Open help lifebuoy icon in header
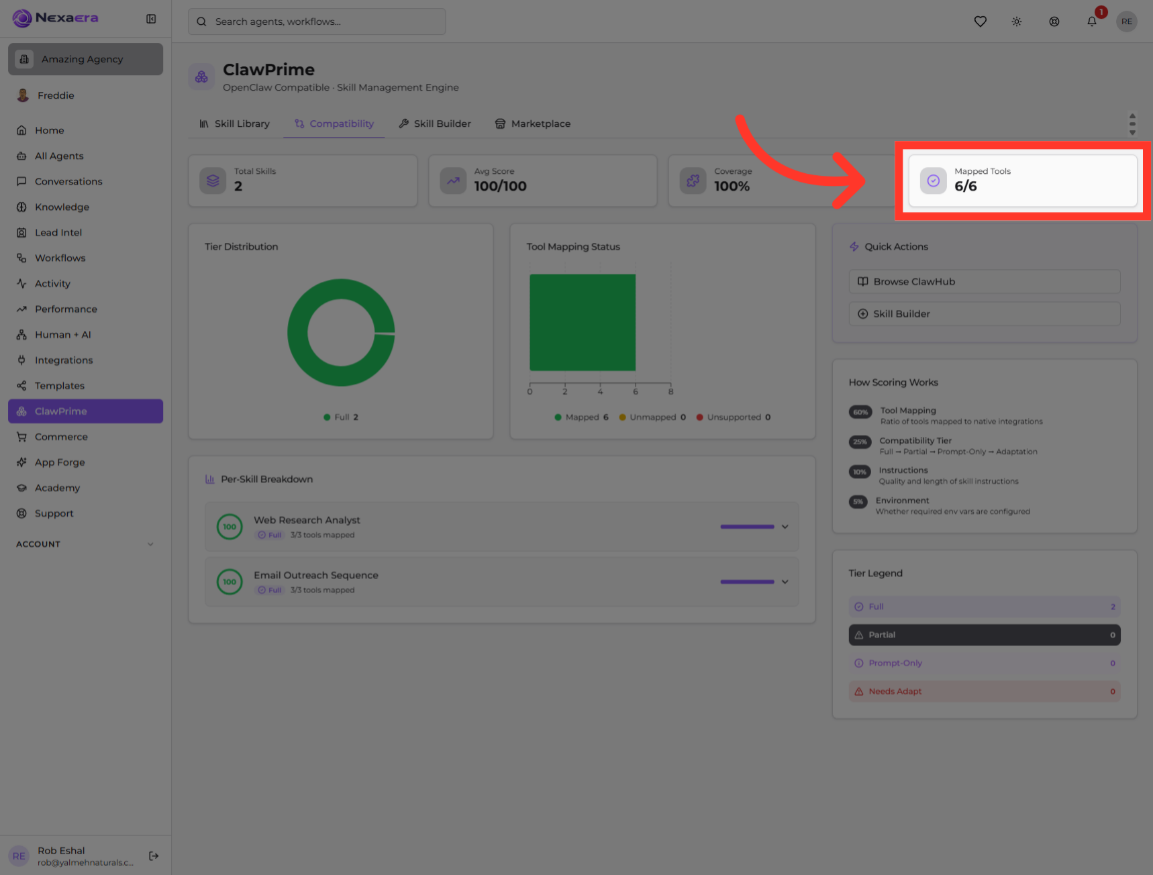Screen dimensions: 1153x875 click(1054, 21)
